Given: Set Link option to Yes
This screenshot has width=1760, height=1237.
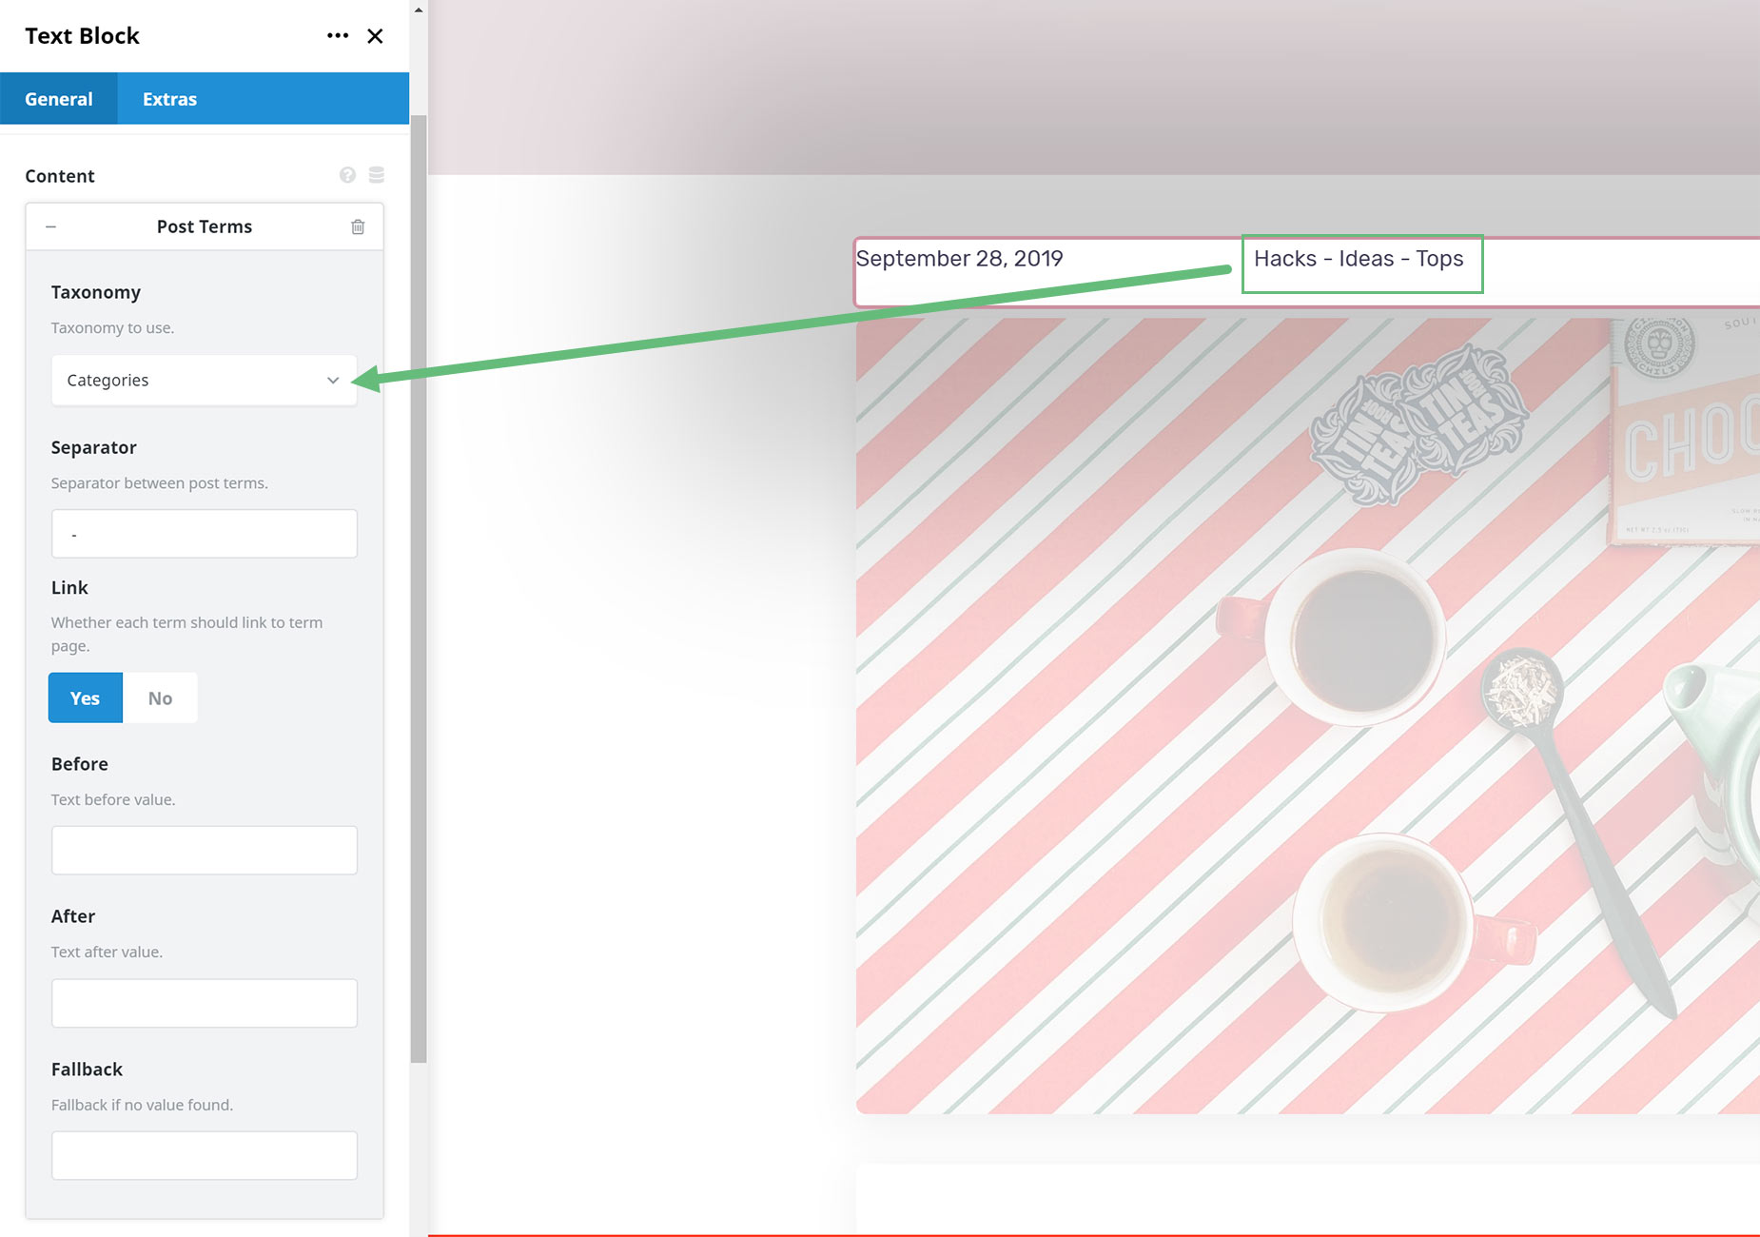Looking at the screenshot, I should click(86, 697).
